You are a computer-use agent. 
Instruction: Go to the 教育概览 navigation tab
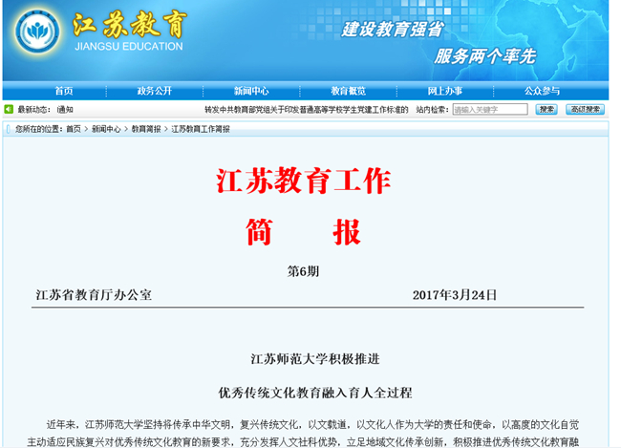348,91
